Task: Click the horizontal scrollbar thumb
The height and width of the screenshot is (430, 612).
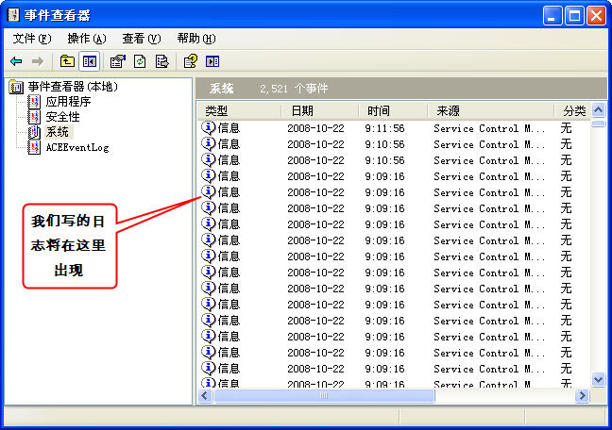Action: coord(324,396)
